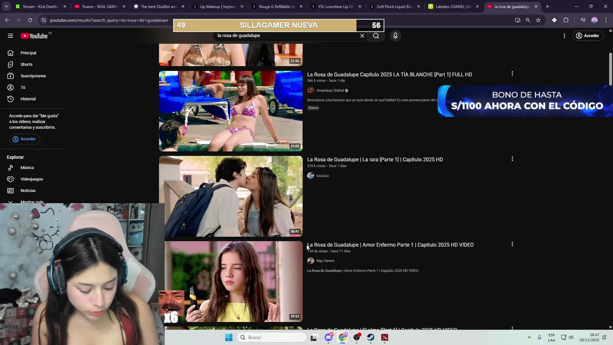Open Chrome zoom magnifier in address bar
Screen dimensions: 613x345
point(528,20)
